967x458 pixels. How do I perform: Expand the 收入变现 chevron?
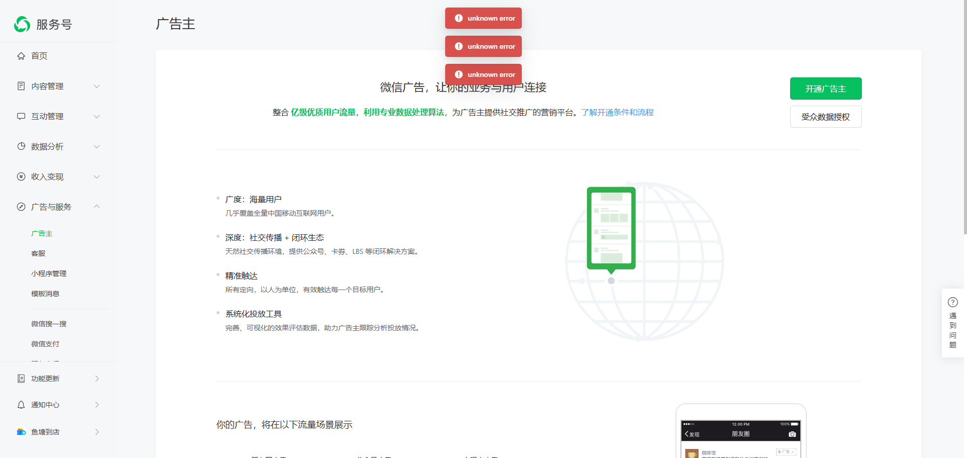[97, 176]
